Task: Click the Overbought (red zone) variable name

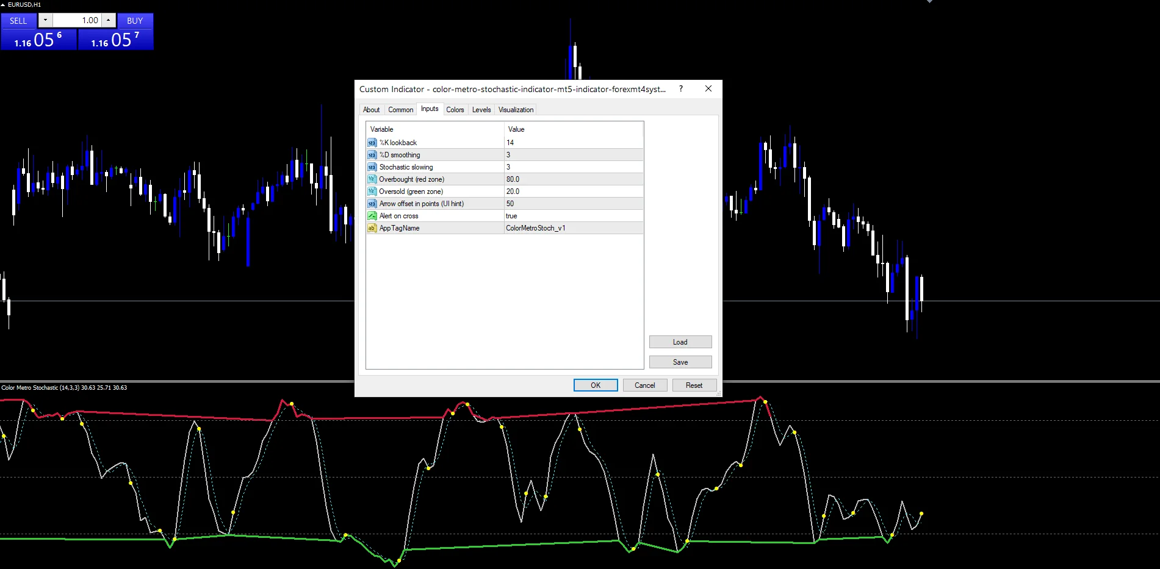Action: click(x=411, y=179)
